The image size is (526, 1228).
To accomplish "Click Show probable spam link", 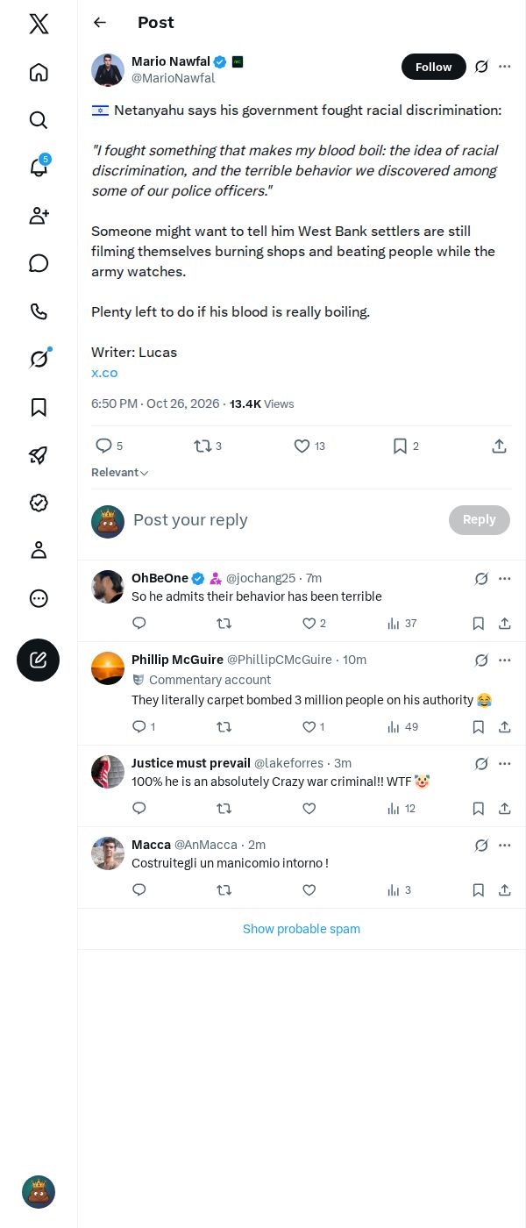I will tap(302, 929).
